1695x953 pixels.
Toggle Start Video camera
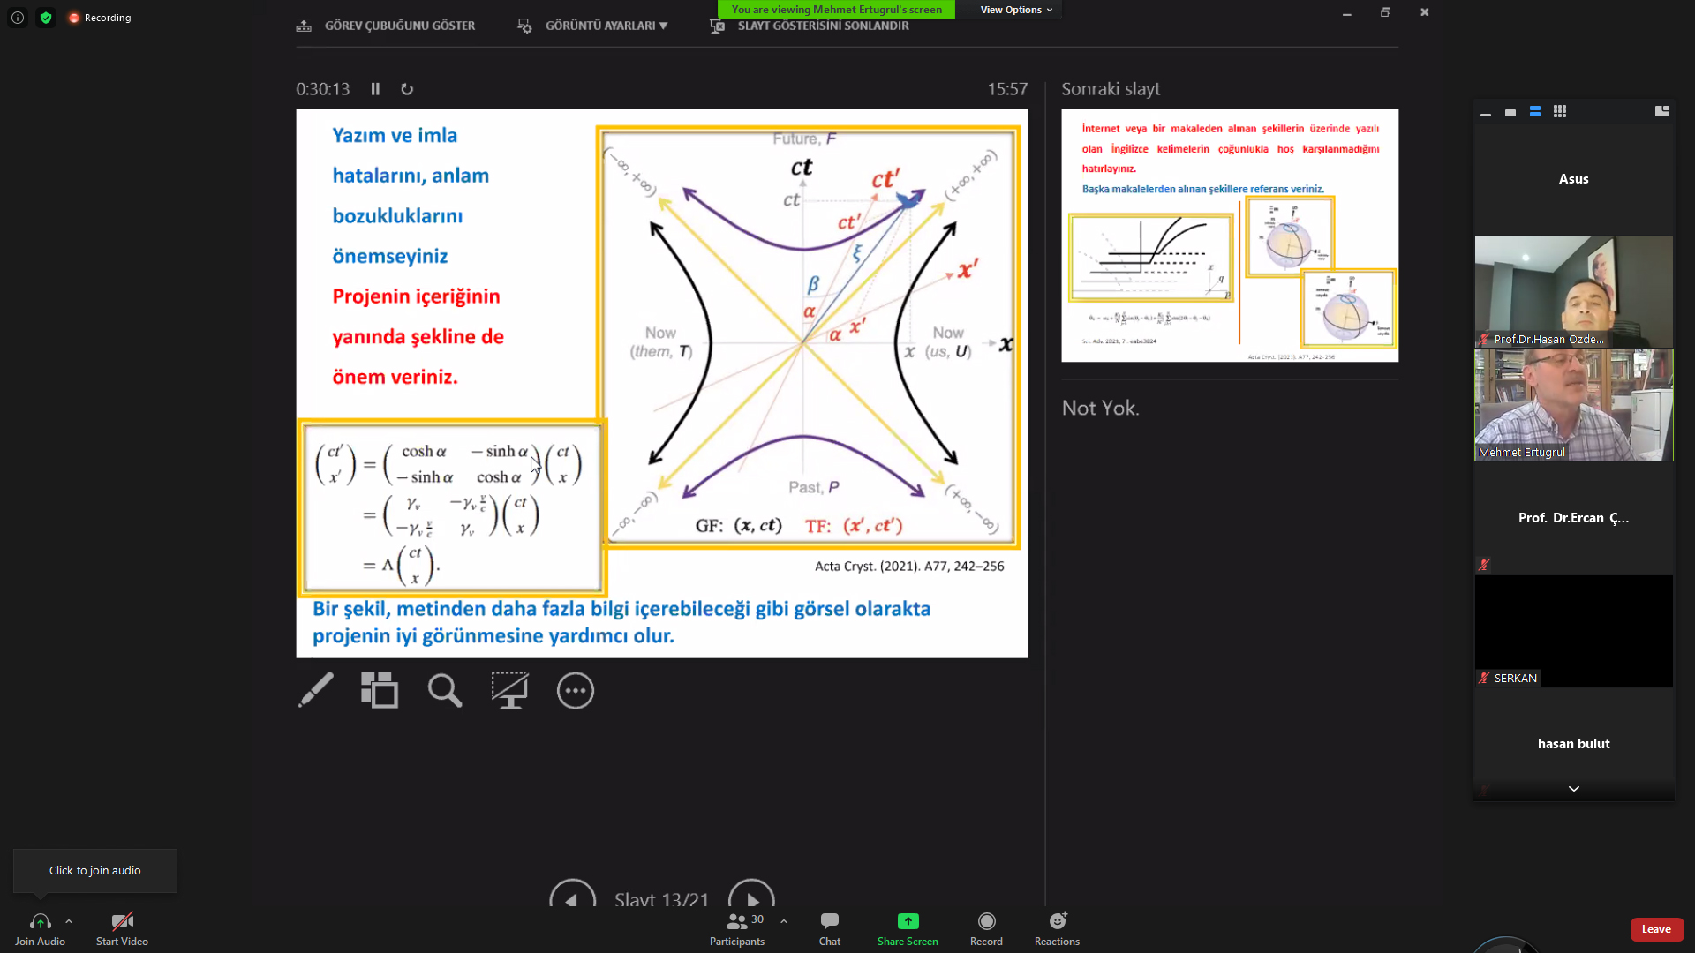click(122, 928)
